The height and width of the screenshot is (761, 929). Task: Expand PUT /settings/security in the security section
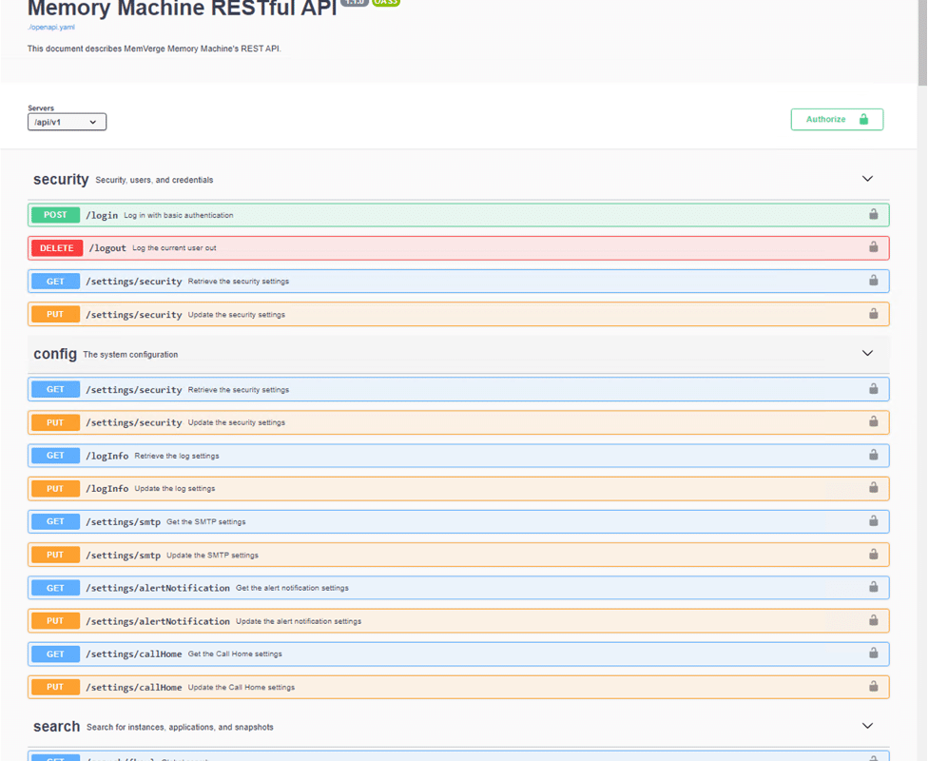pos(458,314)
